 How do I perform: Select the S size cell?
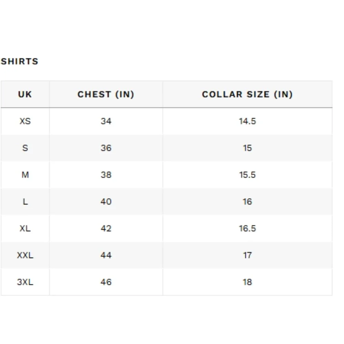coord(25,148)
